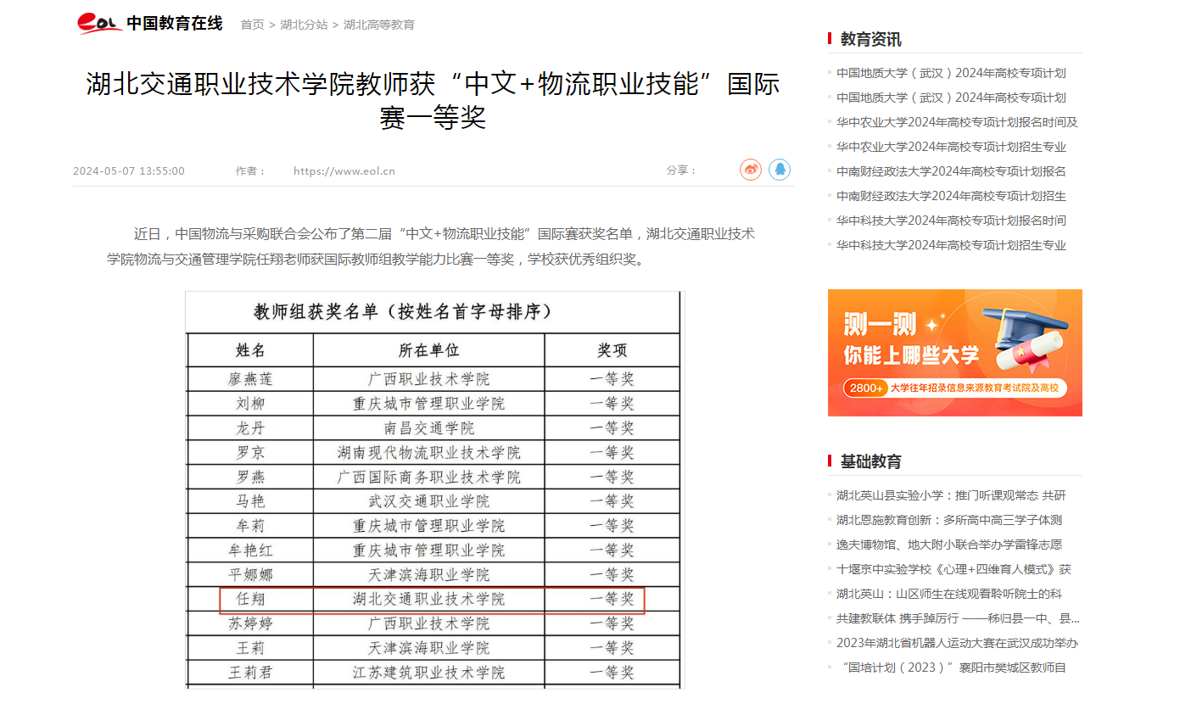Open 中南财经政法大学2024年高校专项计划招生 article
This screenshot has height=704, width=1180.
point(951,196)
